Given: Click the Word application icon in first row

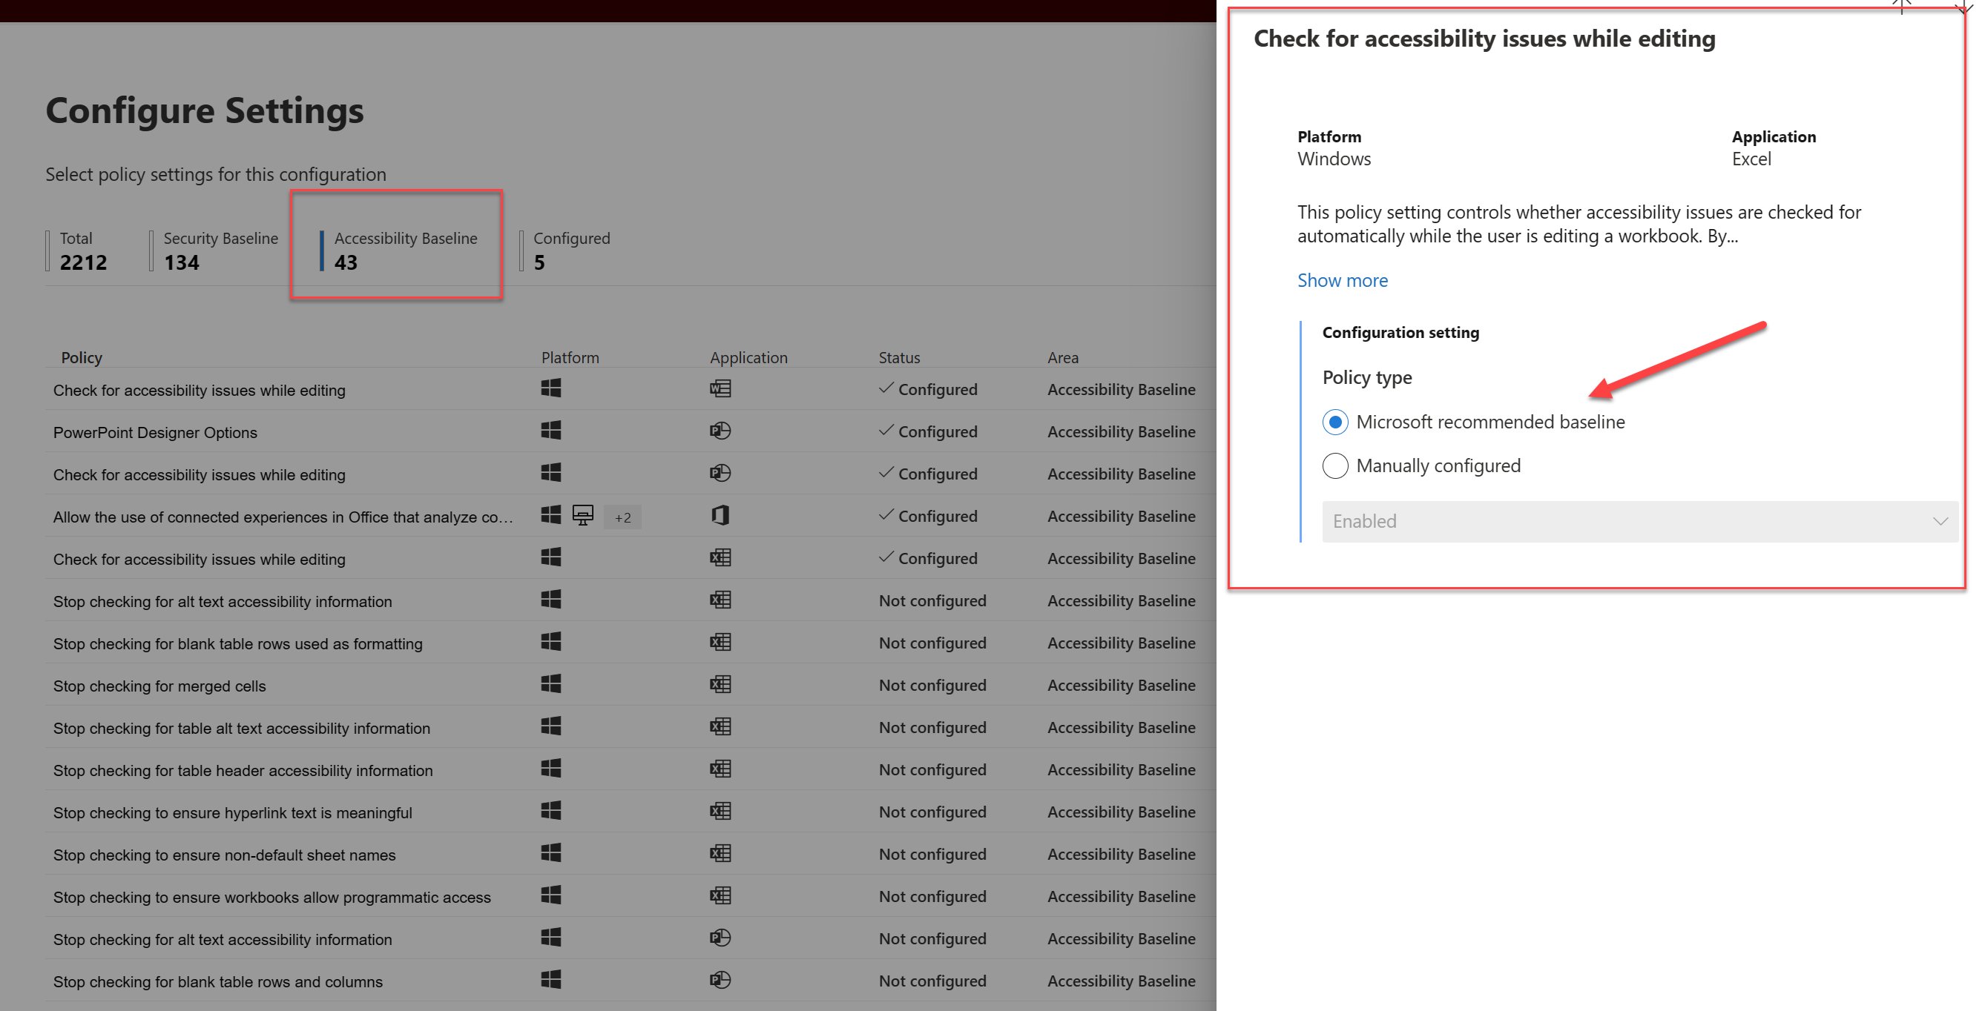Looking at the screenshot, I should [720, 389].
